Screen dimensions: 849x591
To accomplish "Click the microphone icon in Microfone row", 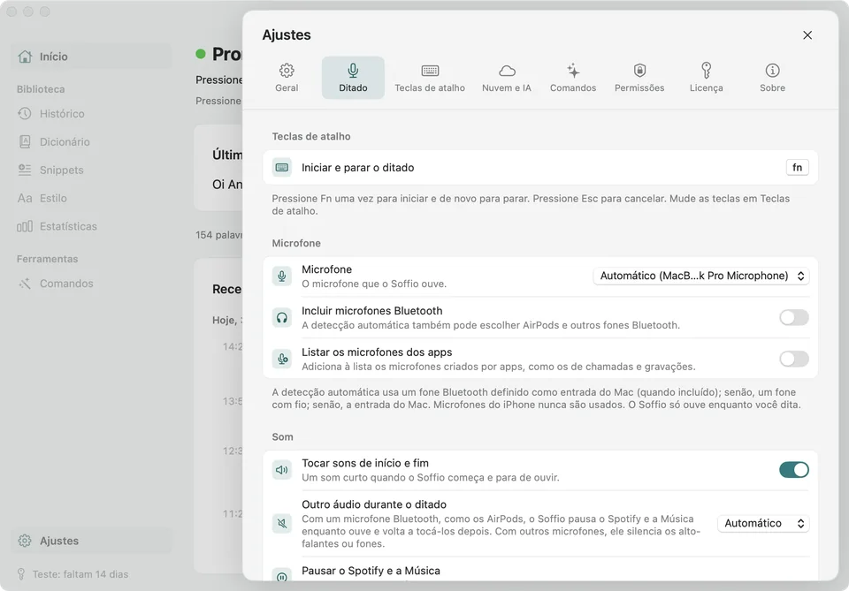I will 282,276.
